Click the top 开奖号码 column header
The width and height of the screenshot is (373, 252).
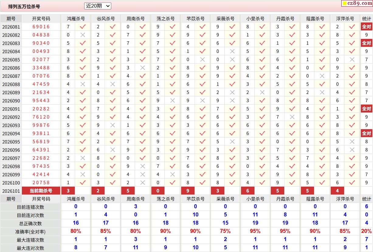[41, 19]
